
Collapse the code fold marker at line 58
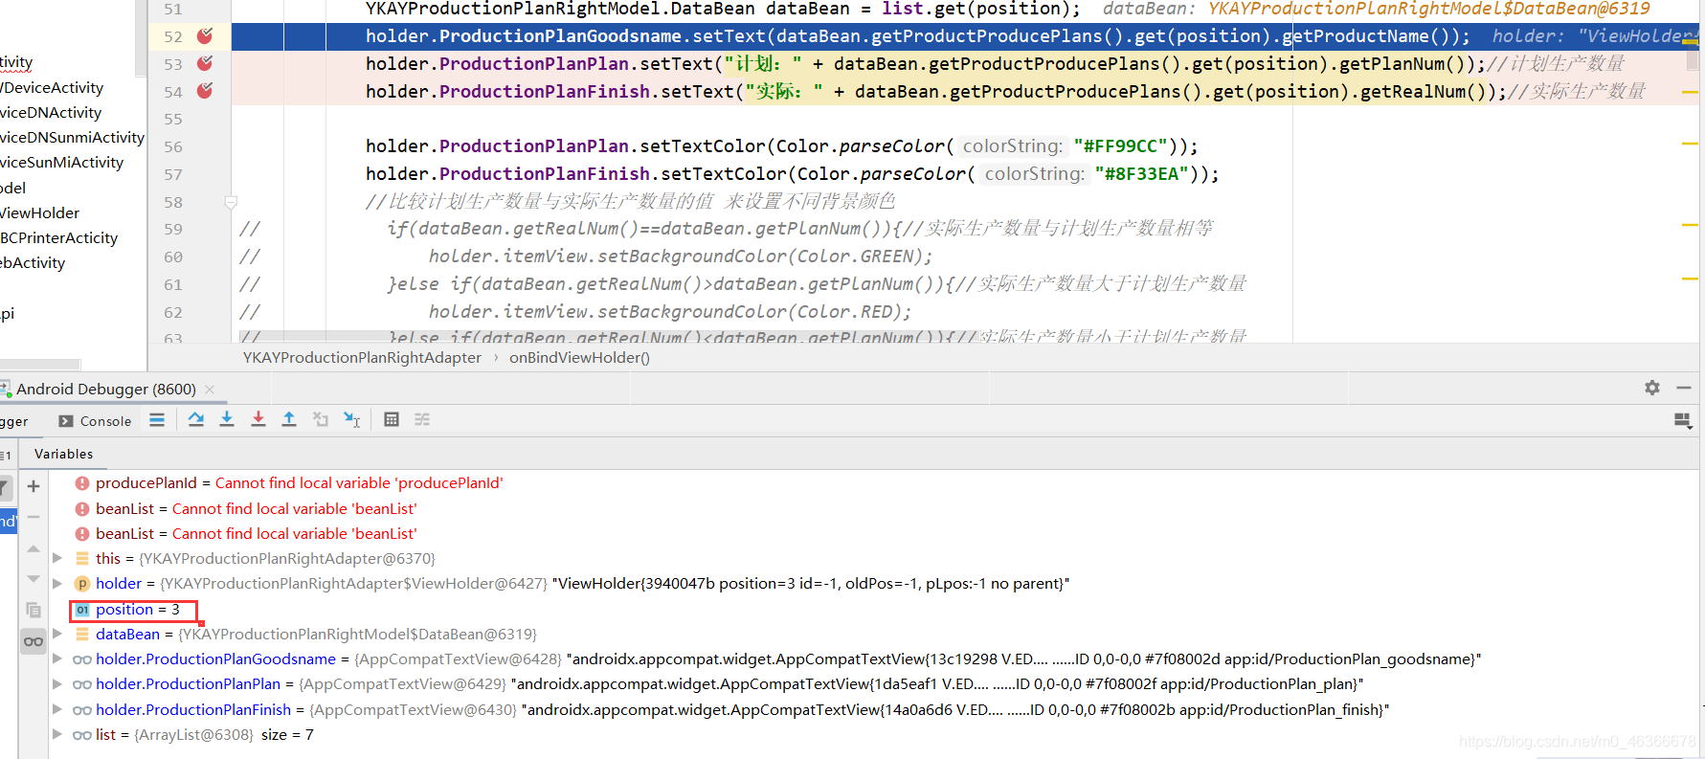click(231, 202)
